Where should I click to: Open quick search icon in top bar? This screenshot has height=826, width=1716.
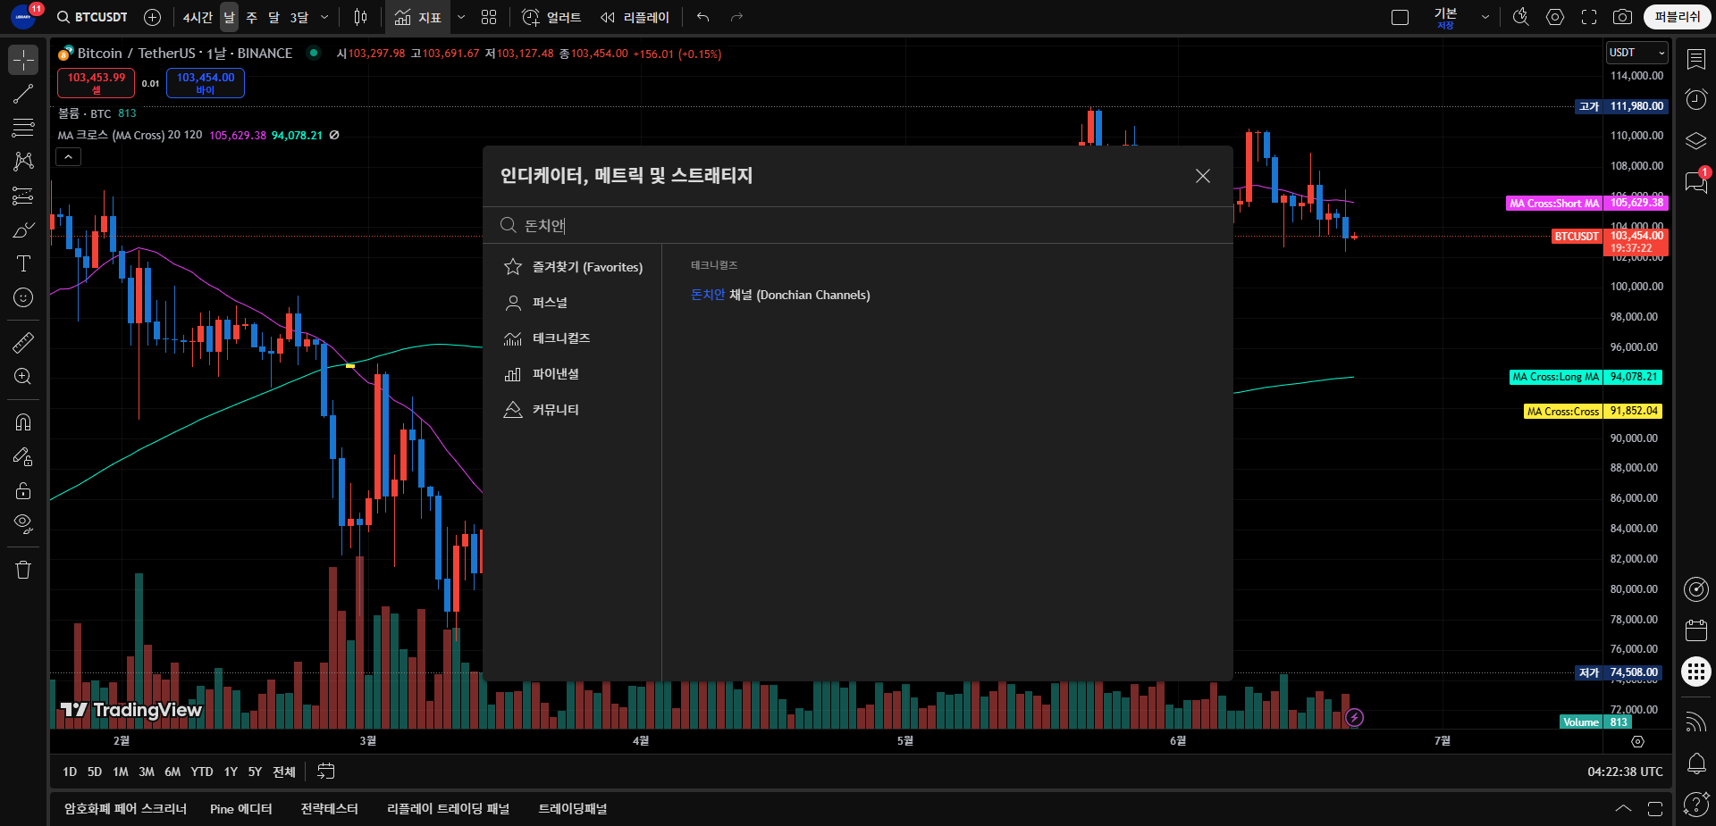click(x=1520, y=17)
